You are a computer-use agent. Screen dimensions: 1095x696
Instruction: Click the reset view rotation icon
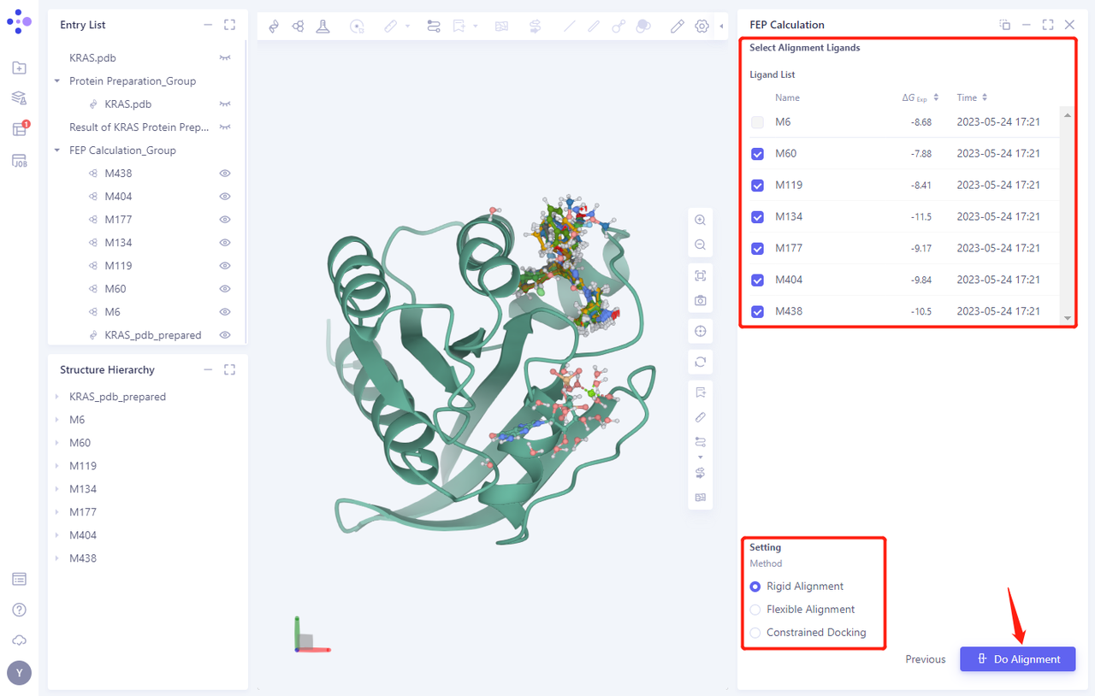coord(700,362)
